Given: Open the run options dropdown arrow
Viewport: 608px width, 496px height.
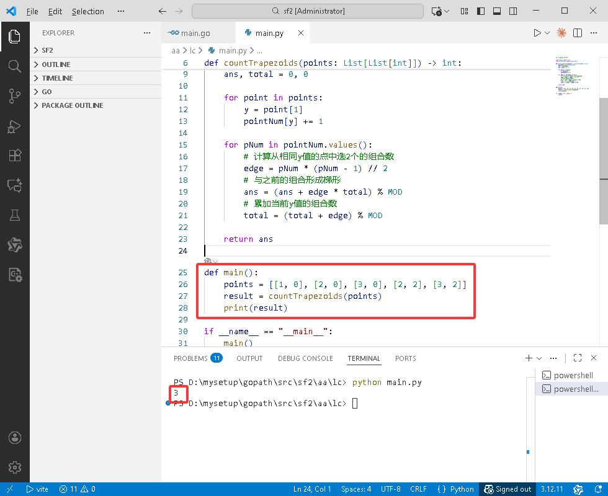Looking at the screenshot, I should pos(547,33).
